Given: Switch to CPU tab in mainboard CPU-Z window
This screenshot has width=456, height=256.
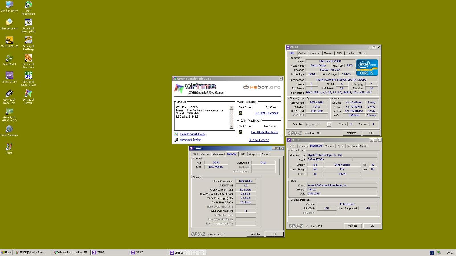Looking at the screenshot, I should (x=293, y=146).
